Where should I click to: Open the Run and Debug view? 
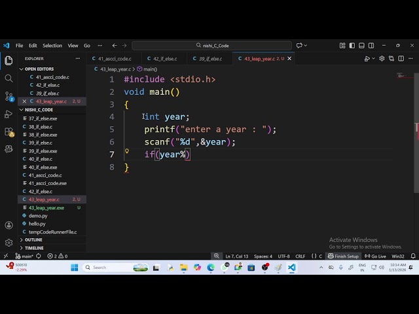click(9, 114)
